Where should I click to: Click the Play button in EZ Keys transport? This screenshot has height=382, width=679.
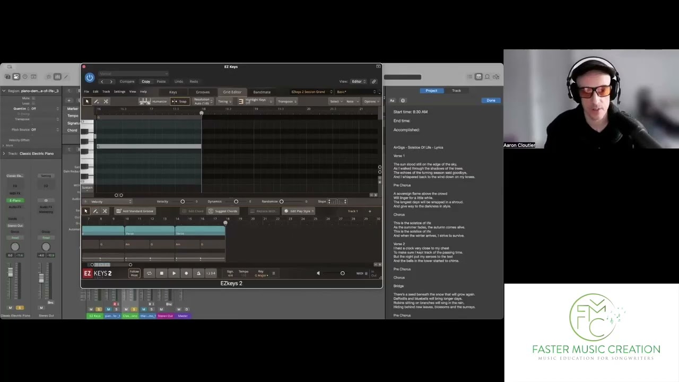(173, 273)
